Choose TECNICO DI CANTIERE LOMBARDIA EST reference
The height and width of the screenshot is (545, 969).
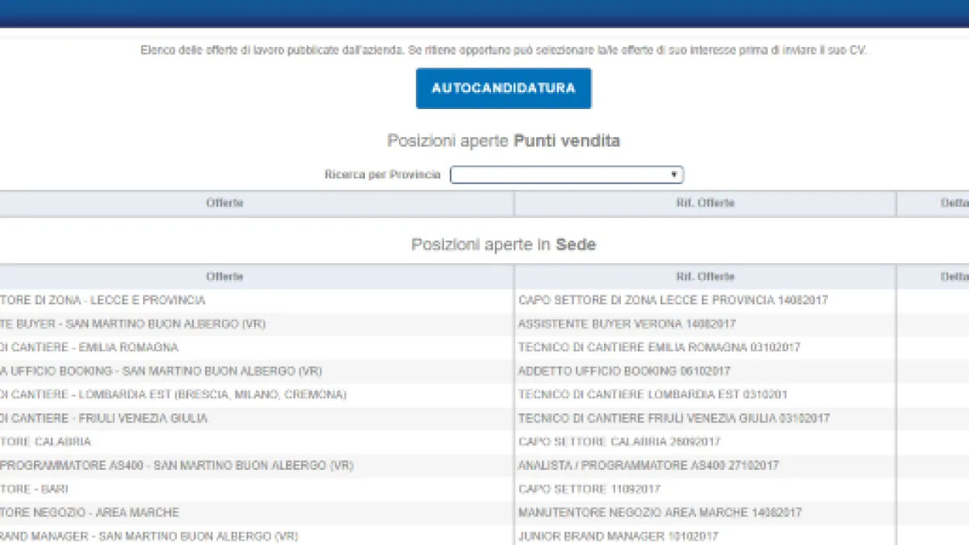652,395
